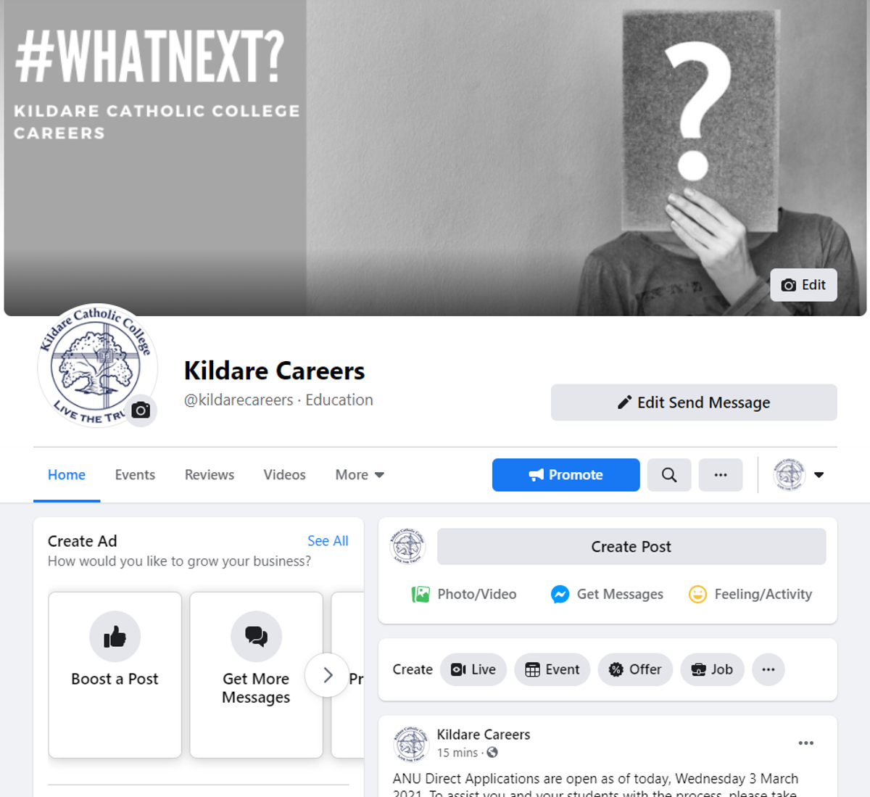
Task: Expand the More tab dropdown
Action: pos(360,475)
